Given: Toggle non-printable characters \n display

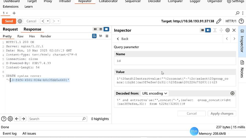Looking at the screenshot, I should 101,36.
